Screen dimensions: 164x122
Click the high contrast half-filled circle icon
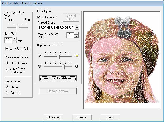[x=77, y=66]
